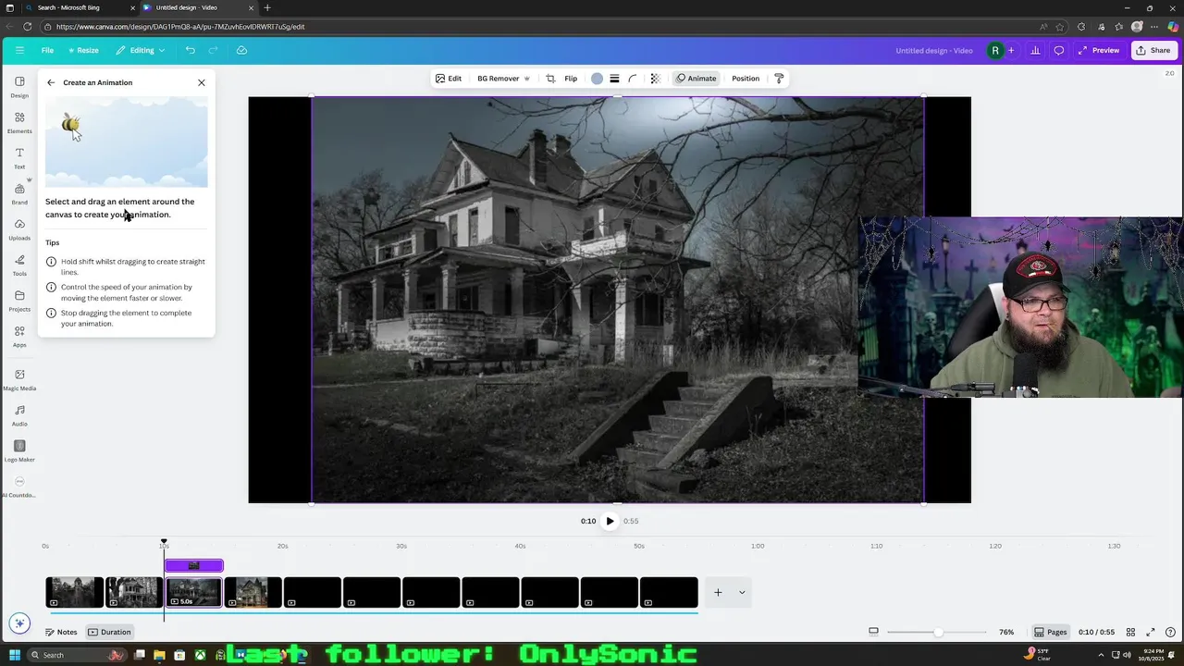The image size is (1184, 666).
Task: Adjust the zoom slider
Action: point(938,632)
